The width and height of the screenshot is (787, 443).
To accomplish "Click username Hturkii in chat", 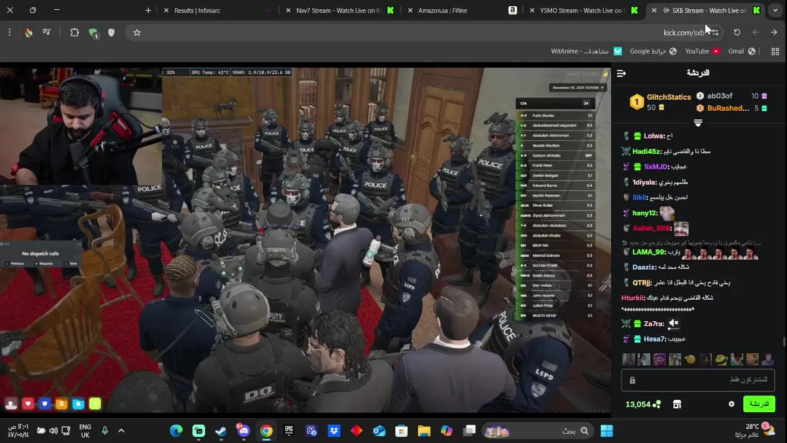I will pos(633,298).
